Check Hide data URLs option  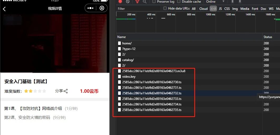point(165,8)
